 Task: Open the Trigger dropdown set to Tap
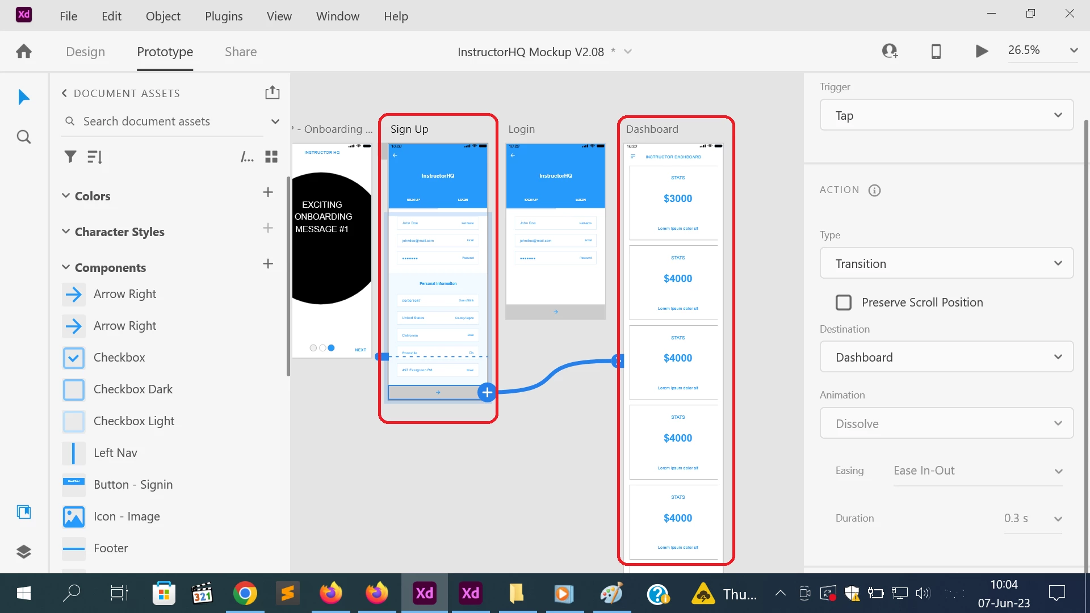(x=946, y=115)
